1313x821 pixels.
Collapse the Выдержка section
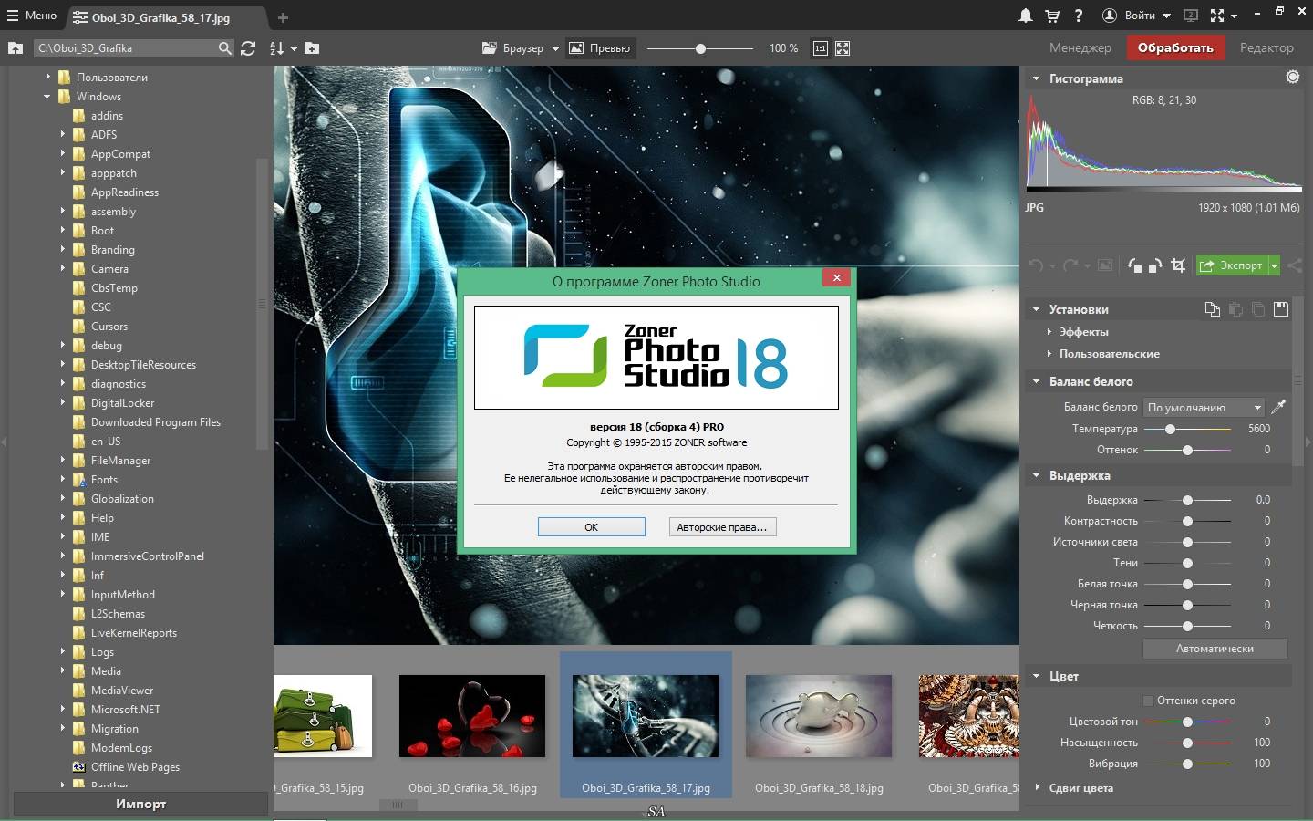[1036, 475]
